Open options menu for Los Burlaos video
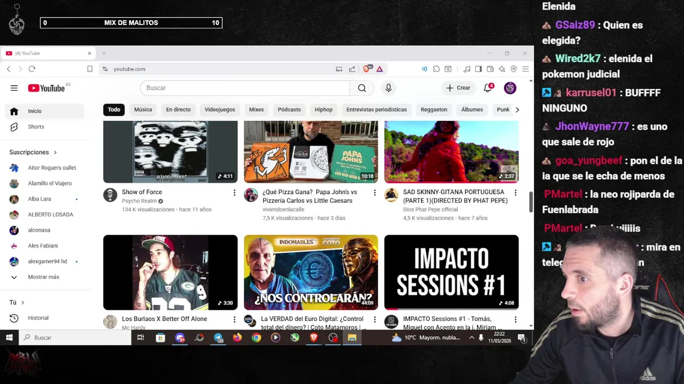Viewport: 684px width, 384px height. [234, 319]
